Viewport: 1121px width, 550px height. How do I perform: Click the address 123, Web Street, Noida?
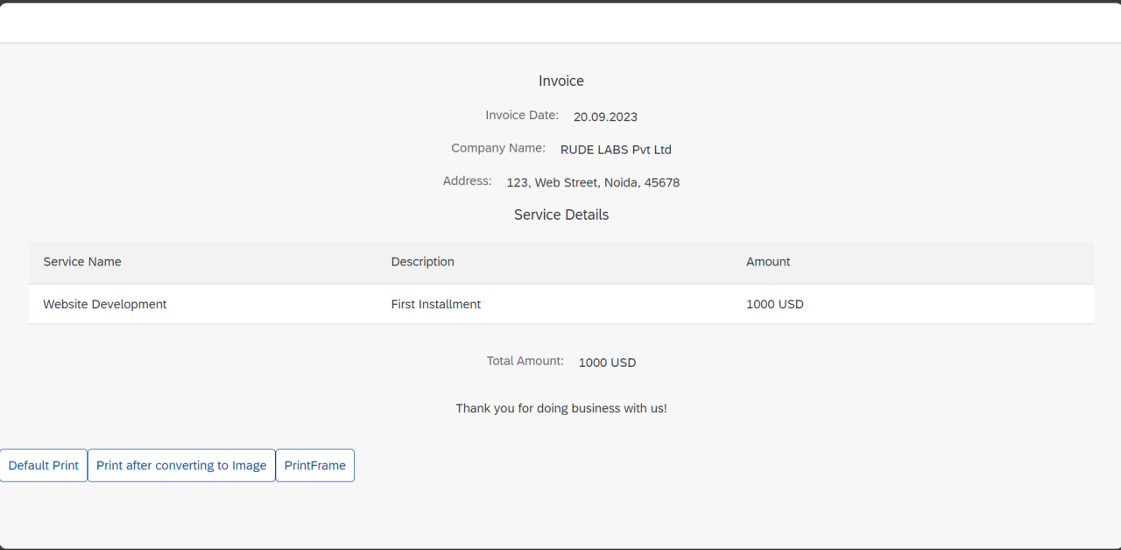[x=593, y=183]
